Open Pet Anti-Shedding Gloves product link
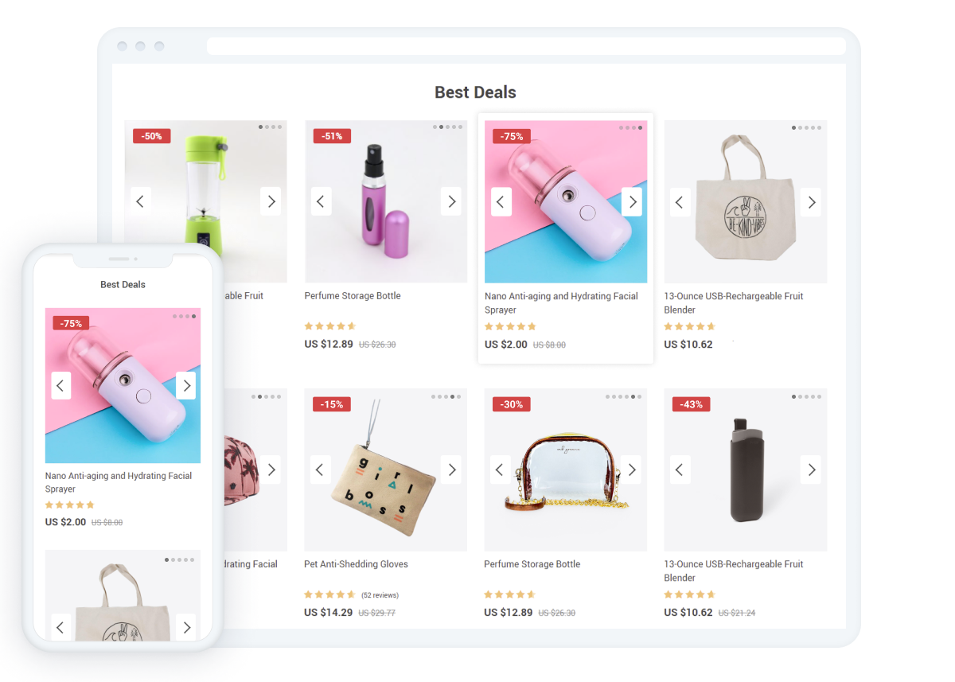 (356, 564)
